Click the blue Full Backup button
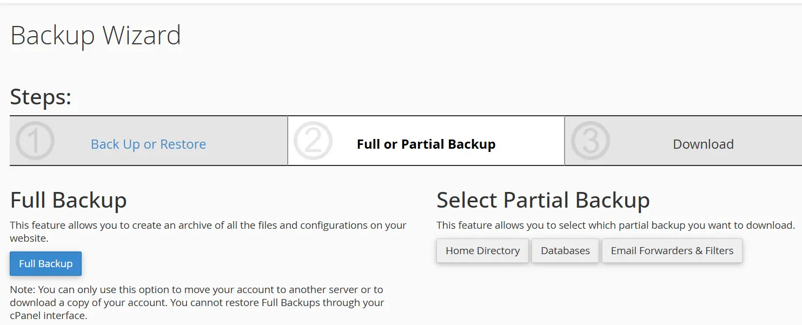The width and height of the screenshot is (802, 325). click(45, 263)
